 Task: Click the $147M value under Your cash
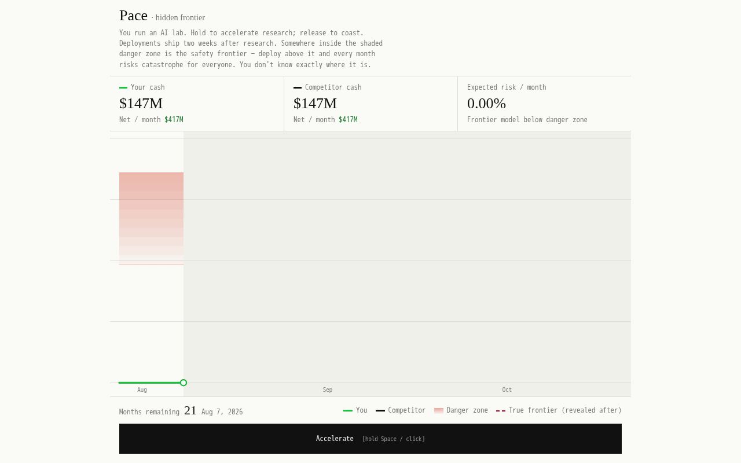141,104
